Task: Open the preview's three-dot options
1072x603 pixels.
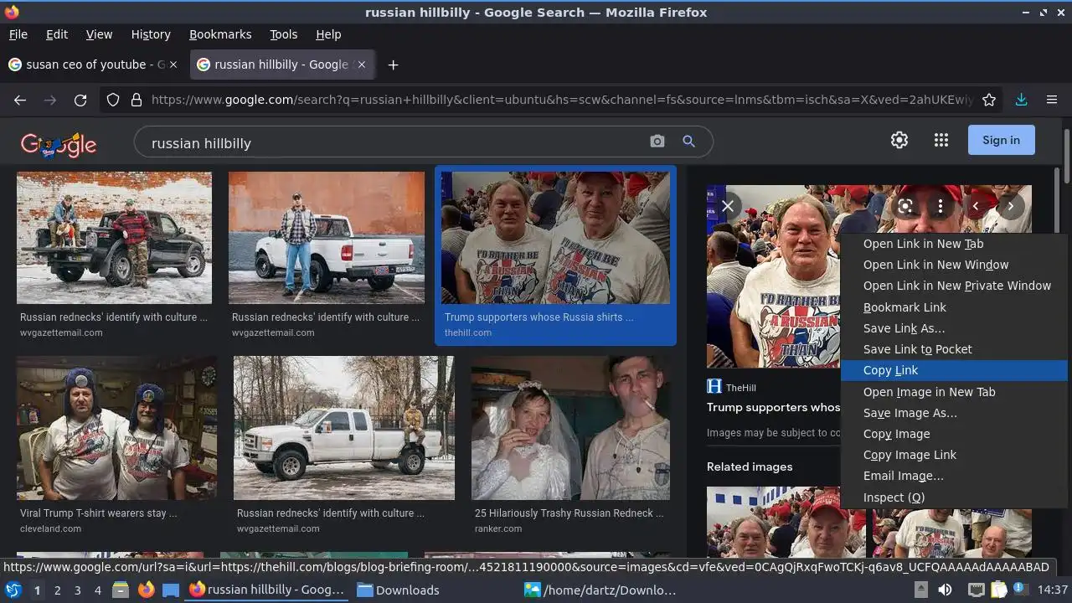Action: (941, 205)
